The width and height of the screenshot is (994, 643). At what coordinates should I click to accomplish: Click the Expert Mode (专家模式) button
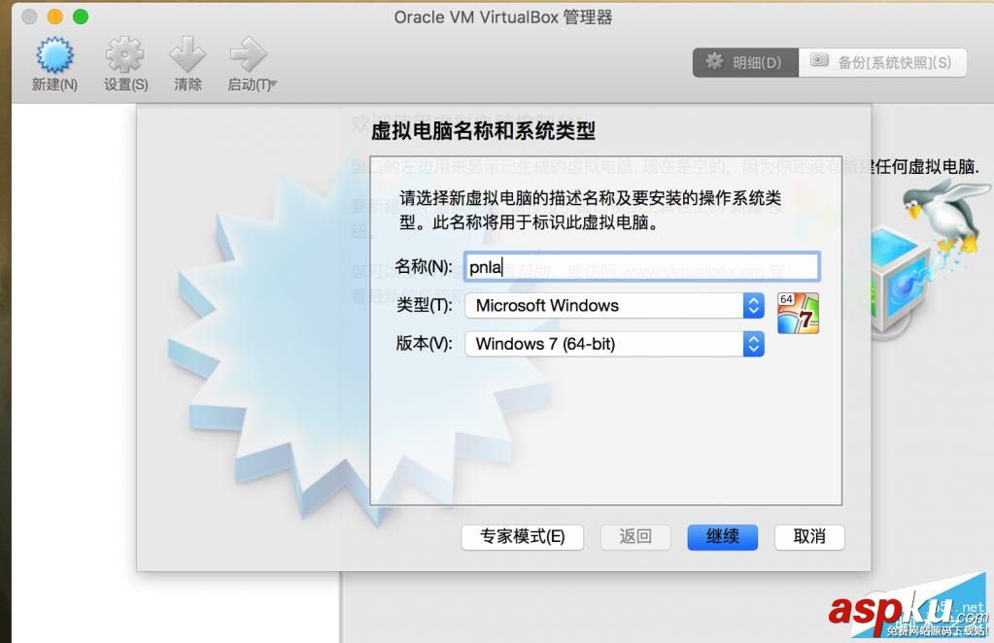point(523,537)
